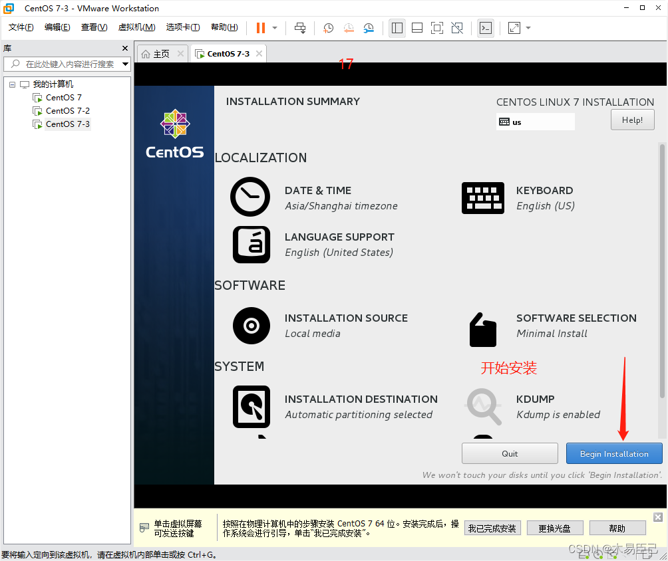
Task: Select the CentOS 7 virtual machine
Action: (63, 98)
